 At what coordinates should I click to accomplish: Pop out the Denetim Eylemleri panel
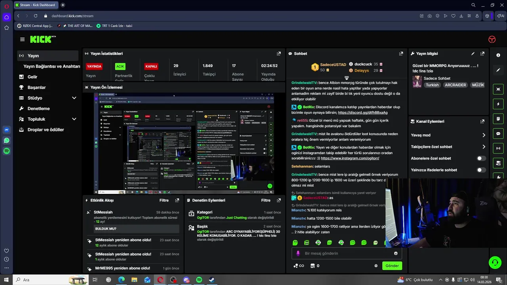click(x=278, y=200)
